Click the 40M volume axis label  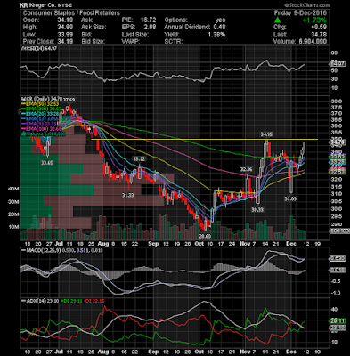coord(13,189)
